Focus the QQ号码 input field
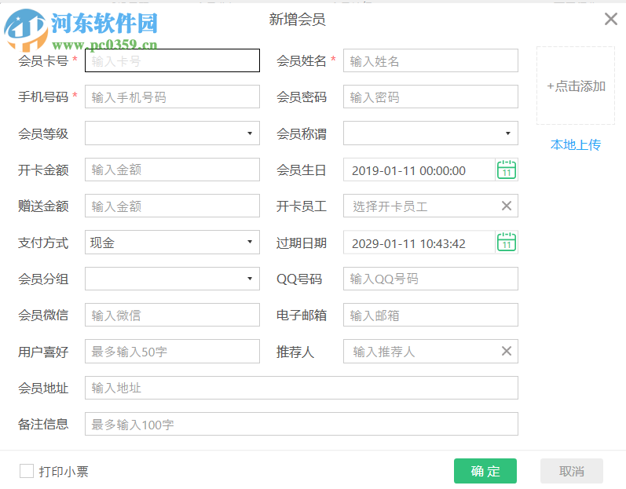Viewport: 626px width, 489px height. (x=430, y=279)
